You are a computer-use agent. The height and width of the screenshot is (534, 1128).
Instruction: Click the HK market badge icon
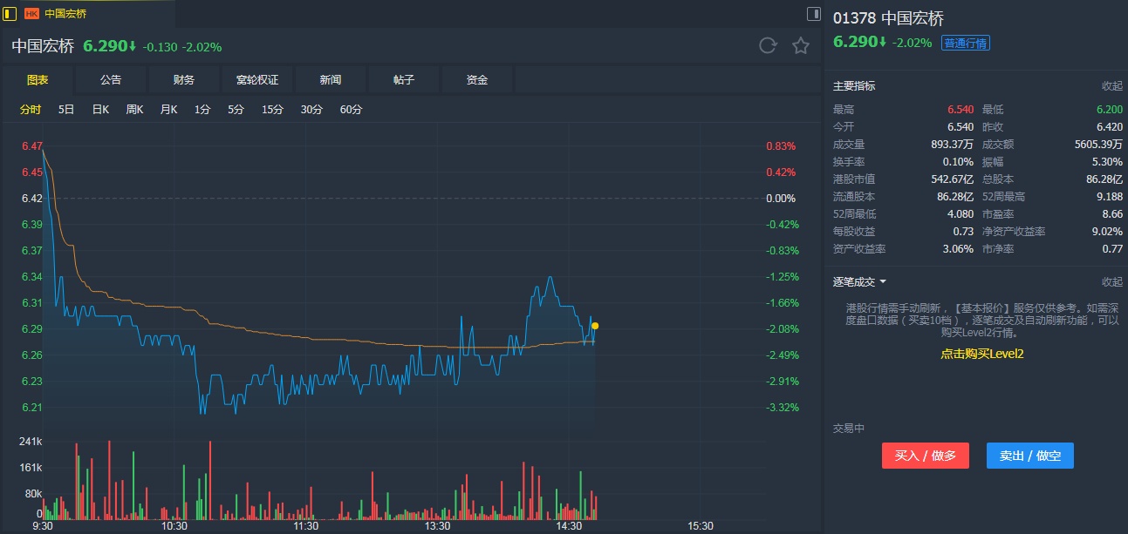coord(32,14)
